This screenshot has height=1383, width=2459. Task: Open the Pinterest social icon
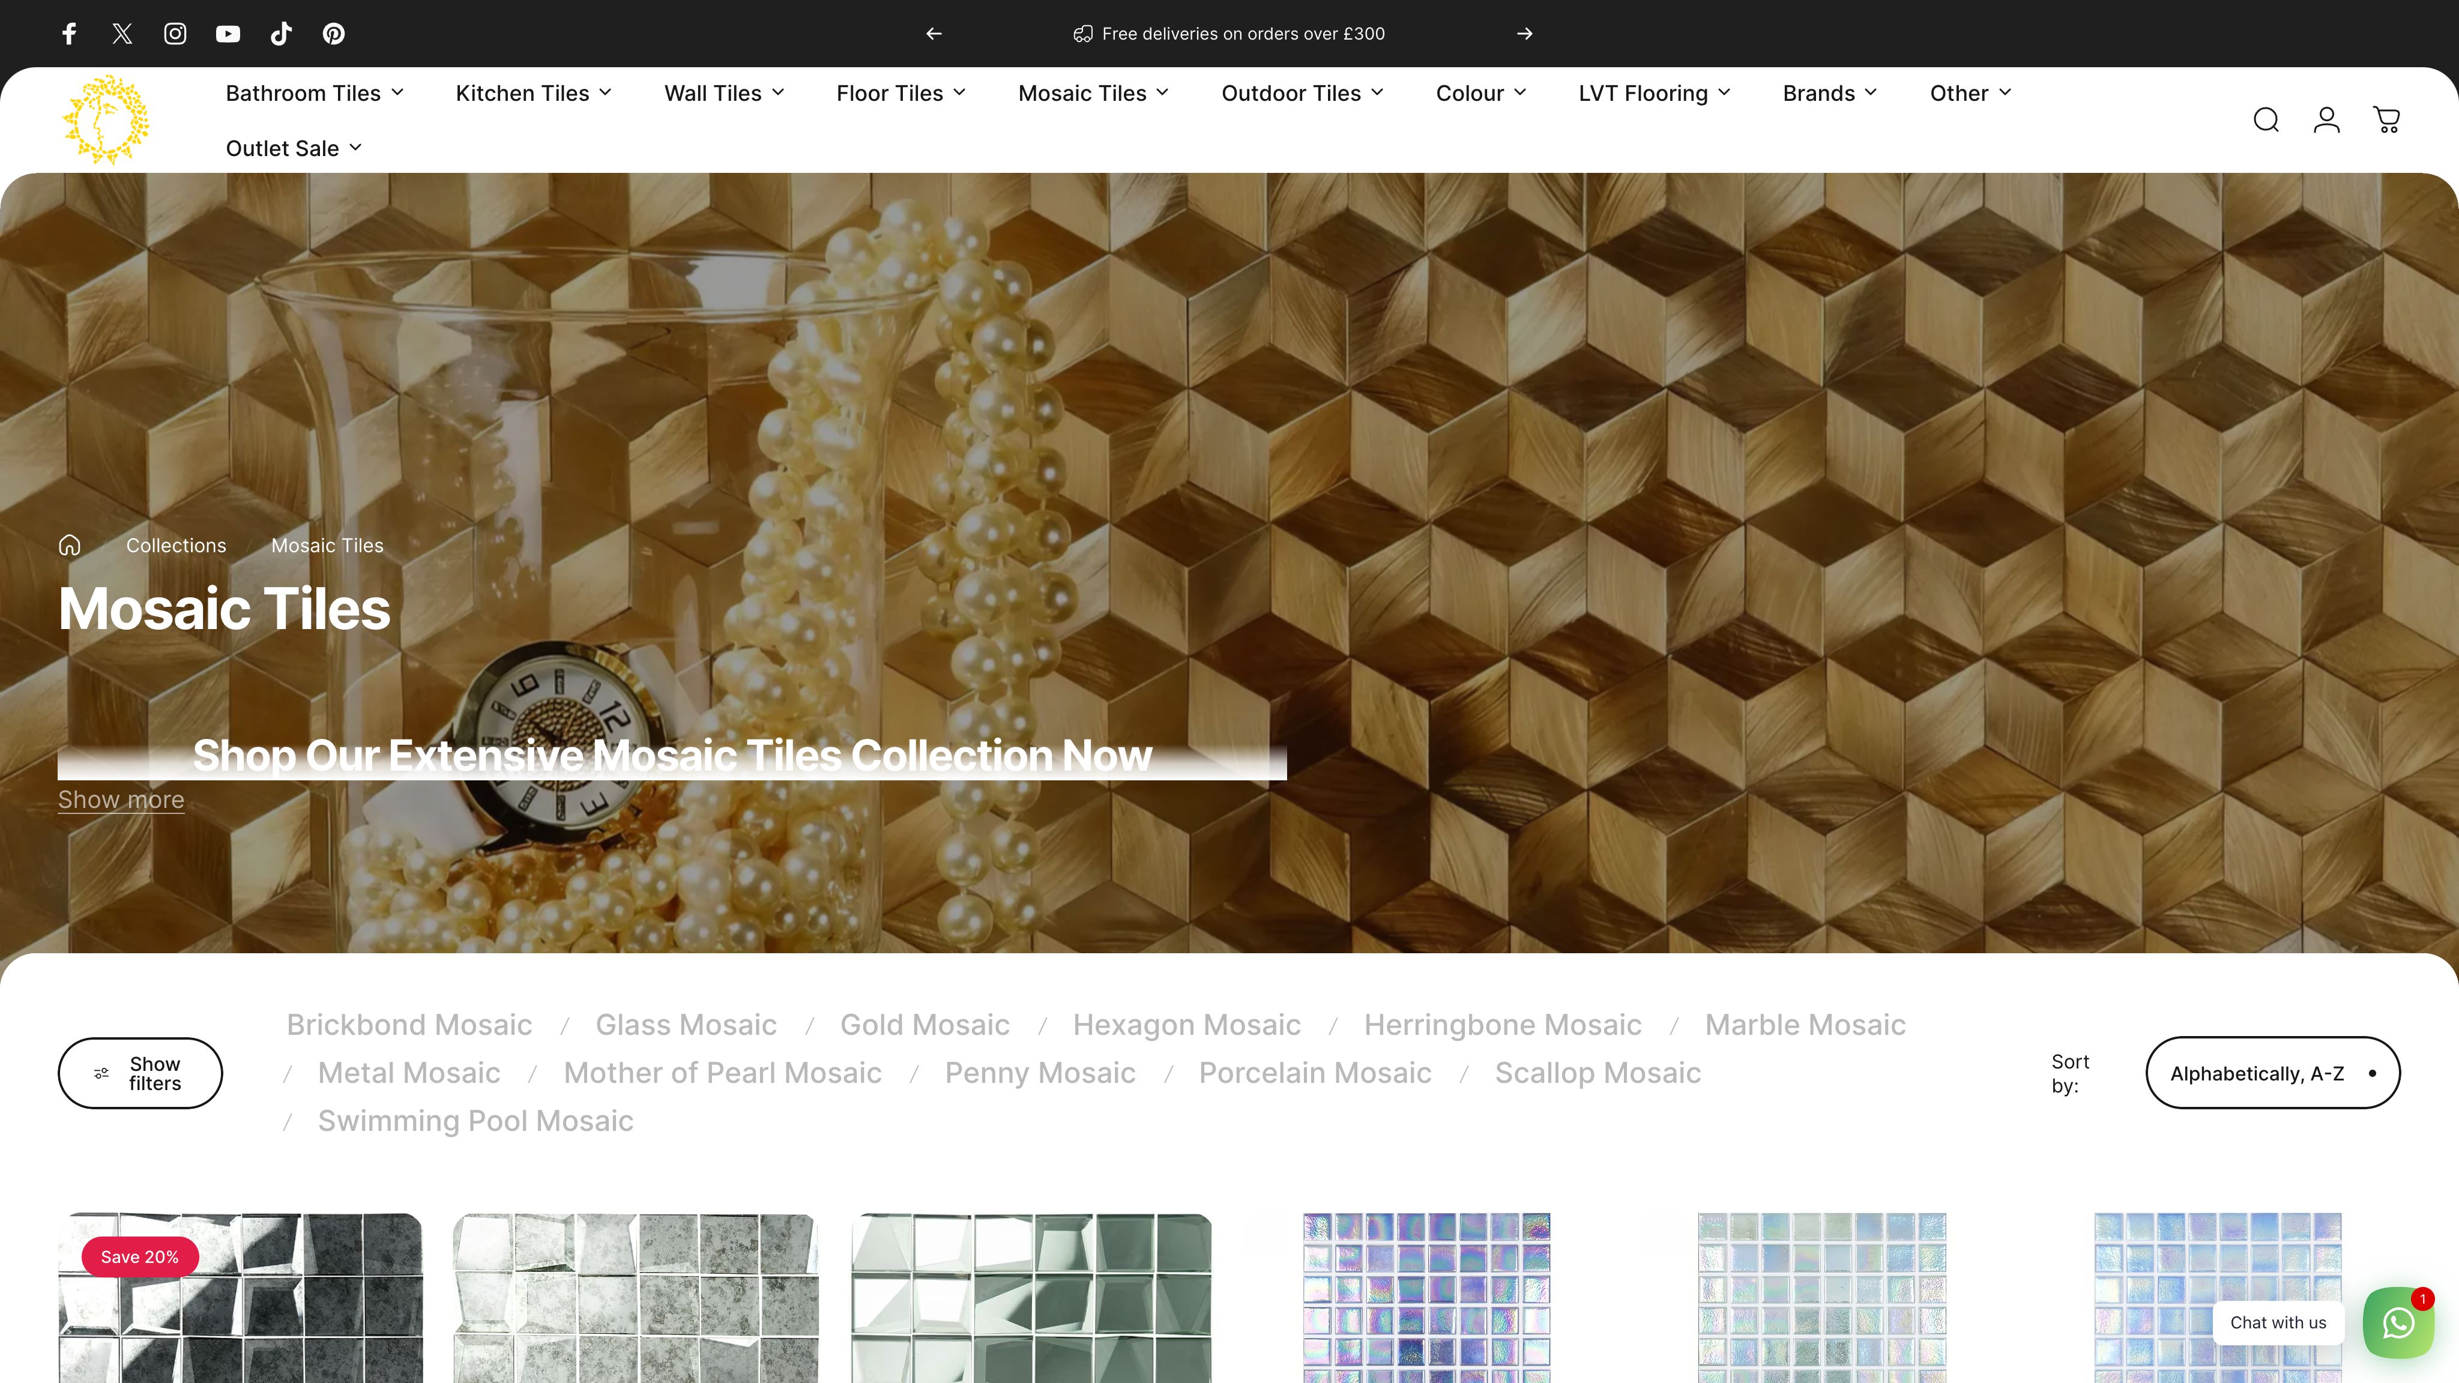[x=333, y=34]
